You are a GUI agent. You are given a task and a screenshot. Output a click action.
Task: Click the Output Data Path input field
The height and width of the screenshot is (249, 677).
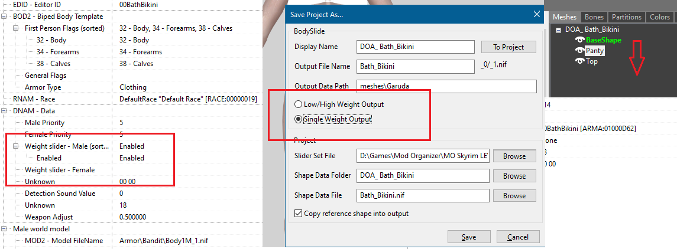pos(446,86)
